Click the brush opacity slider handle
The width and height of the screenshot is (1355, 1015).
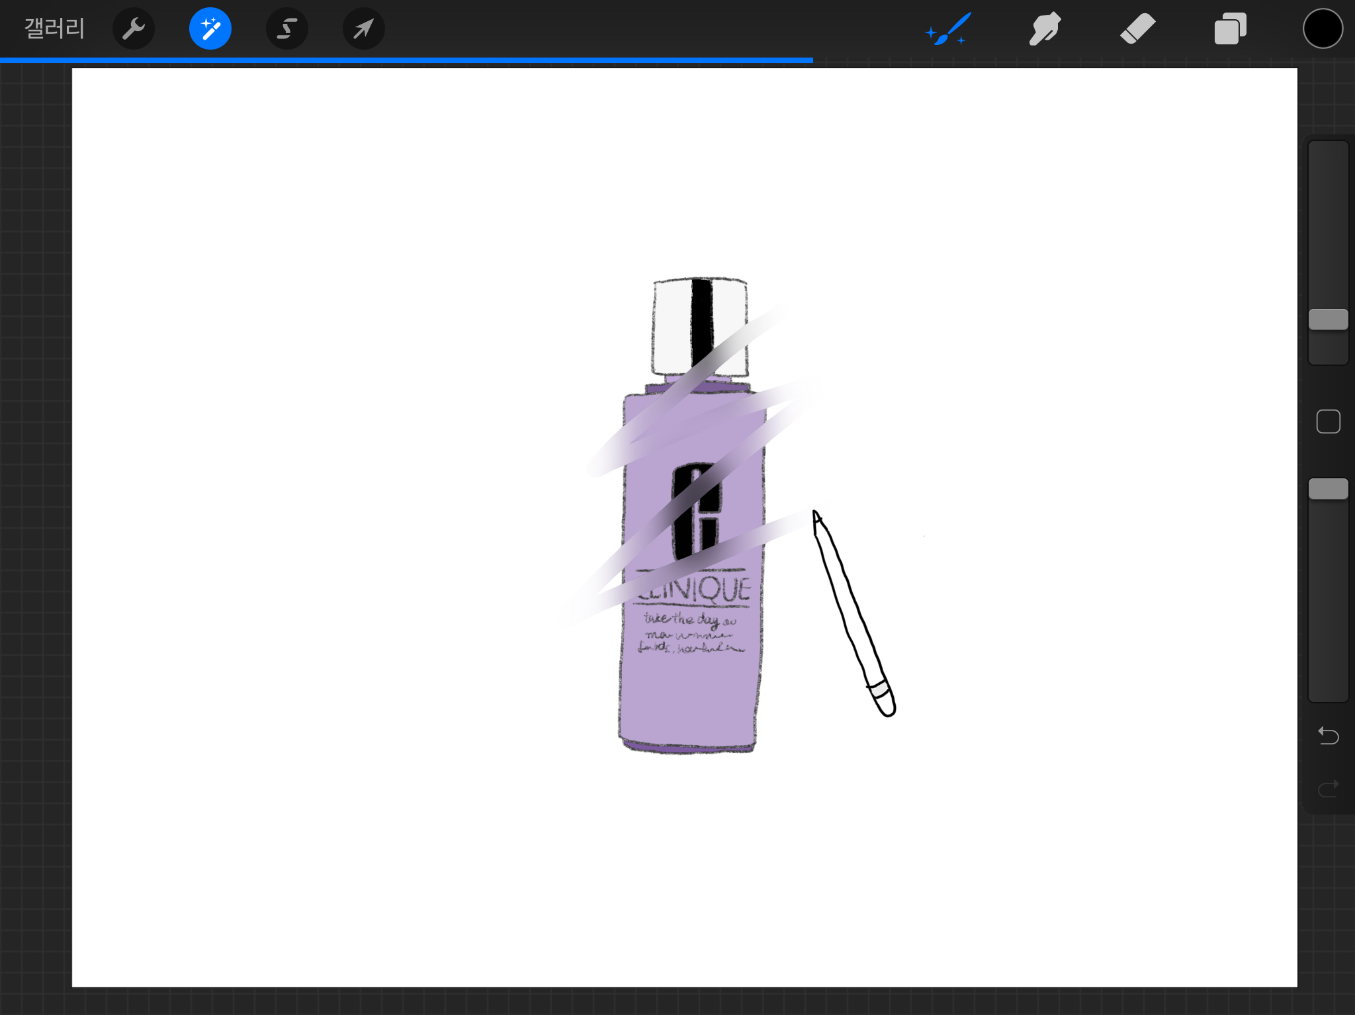click(1328, 489)
